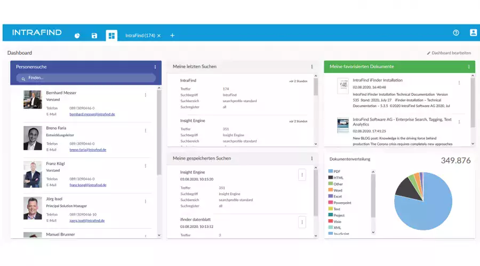Viewport: 480px width, 266px height.
Task: Open options menu for Bernhard Messer
Action: (146, 95)
